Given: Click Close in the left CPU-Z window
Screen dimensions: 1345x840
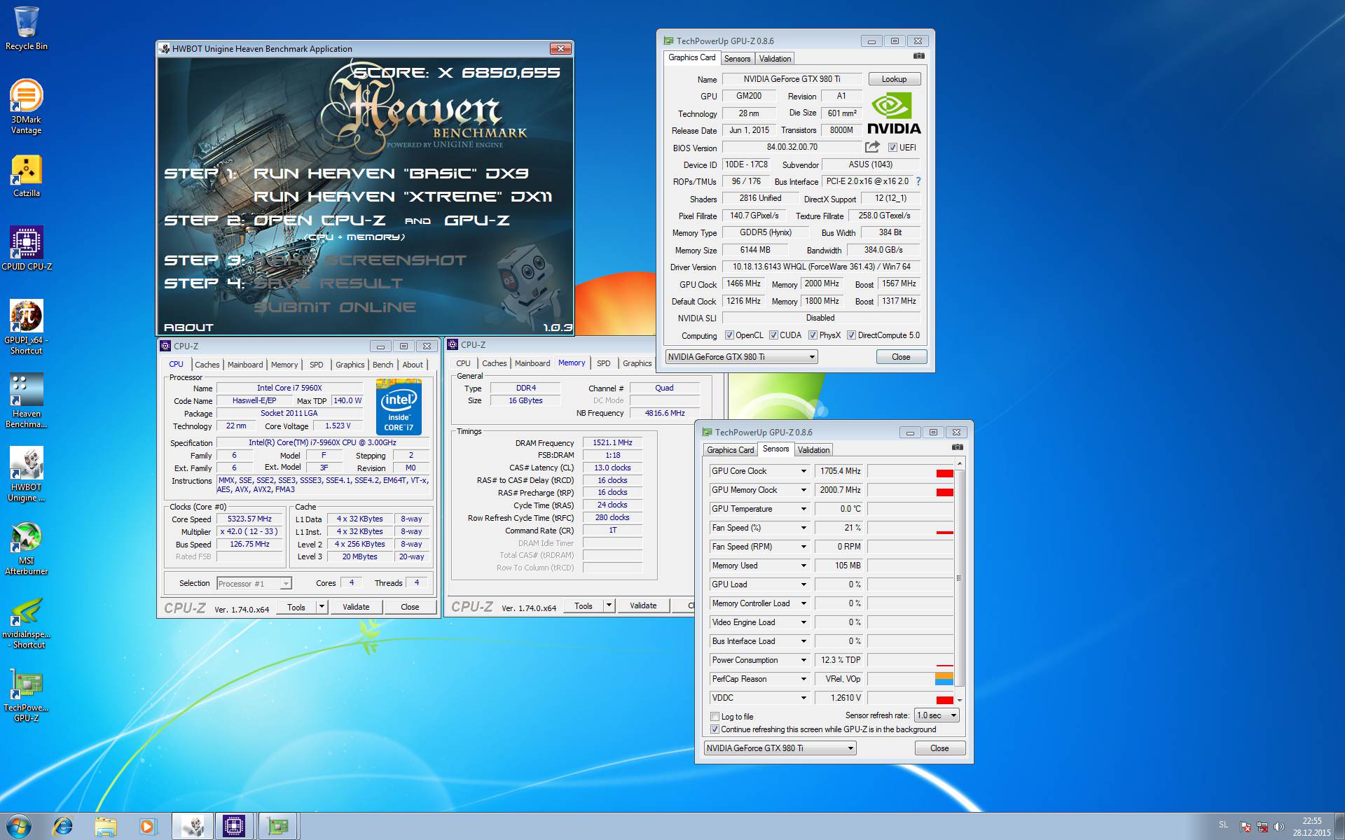Looking at the screenshot, I should coord(410,607).
